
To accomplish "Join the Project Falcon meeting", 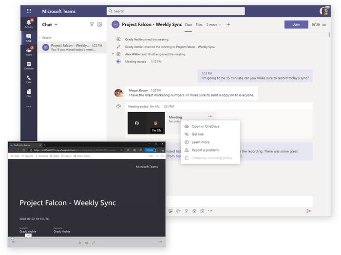I will 296,24.
